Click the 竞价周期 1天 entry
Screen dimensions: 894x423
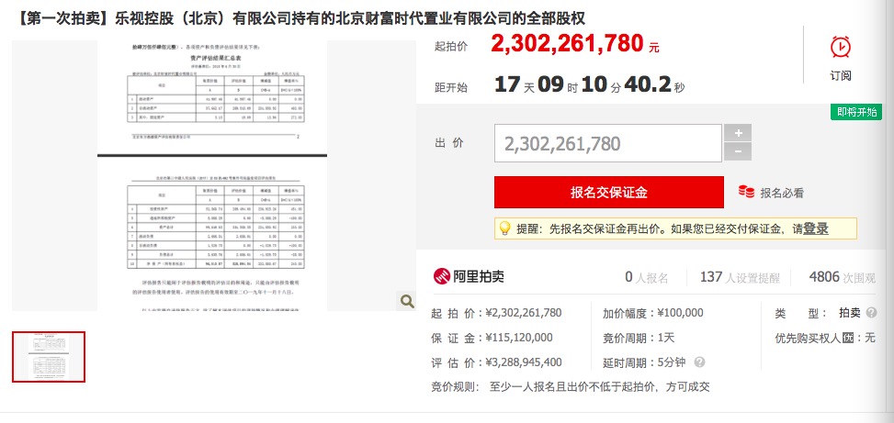[x=639, y=339]
